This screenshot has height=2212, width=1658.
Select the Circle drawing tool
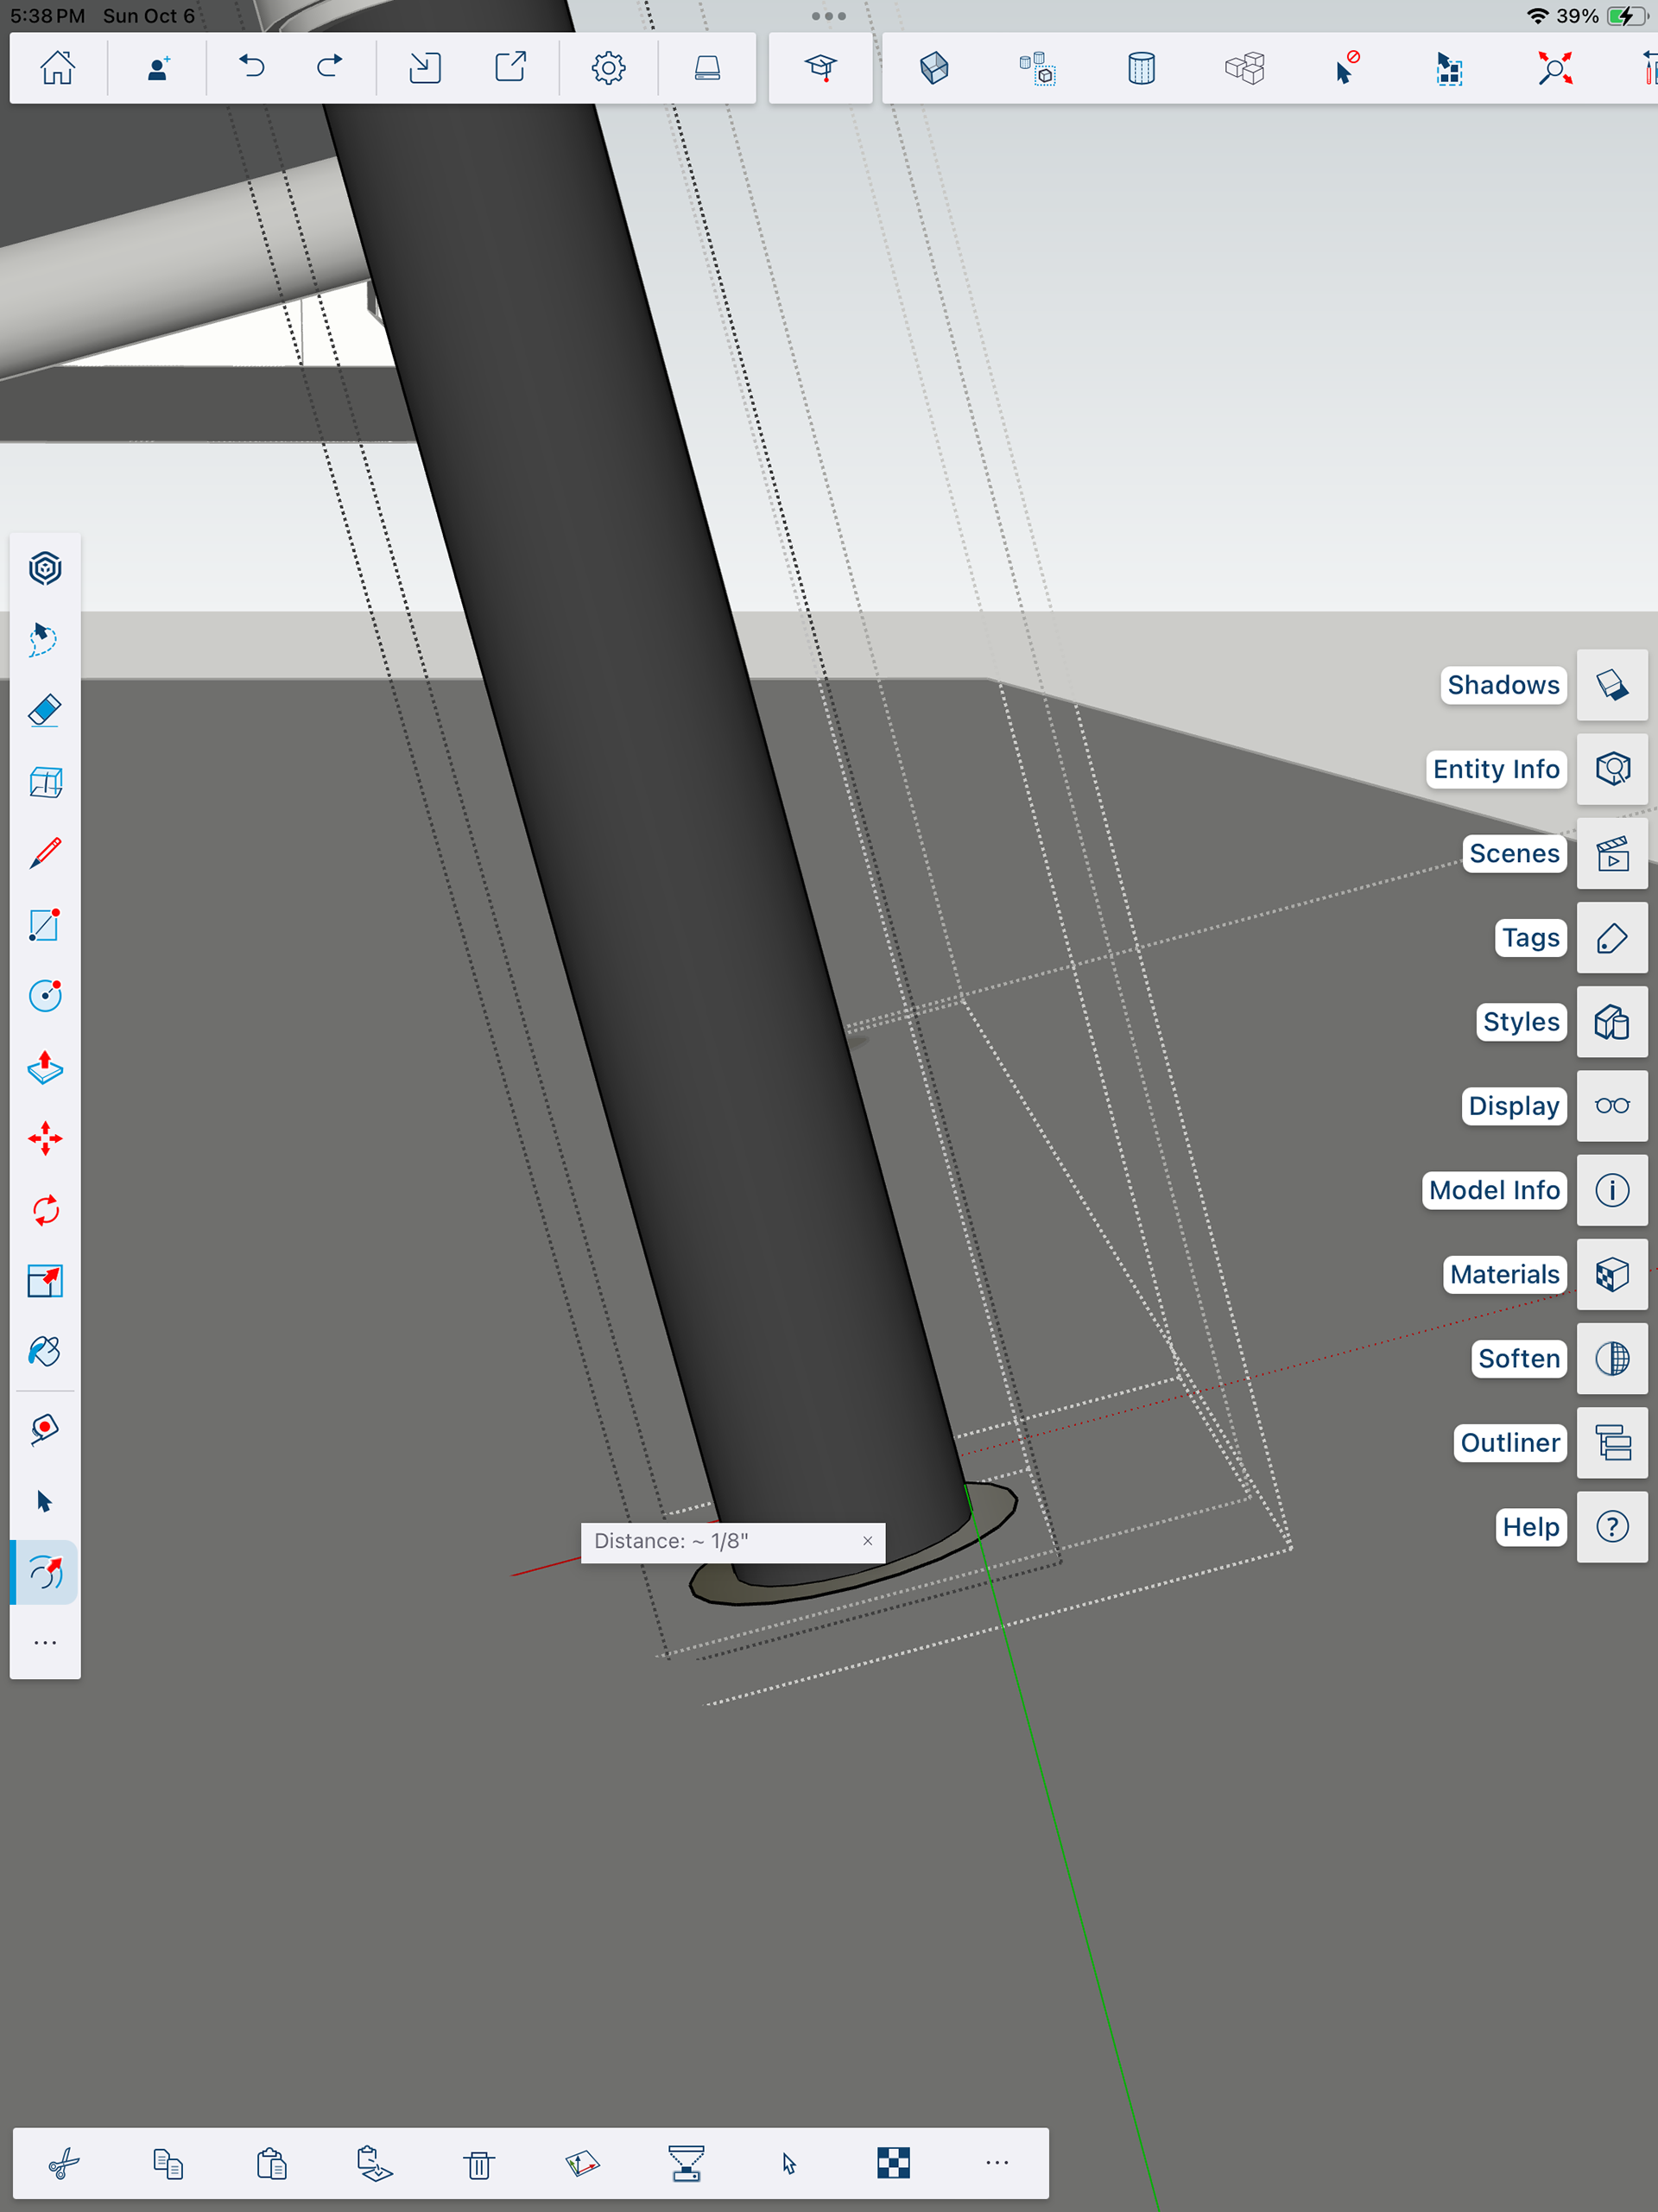[x=45, y=996]
